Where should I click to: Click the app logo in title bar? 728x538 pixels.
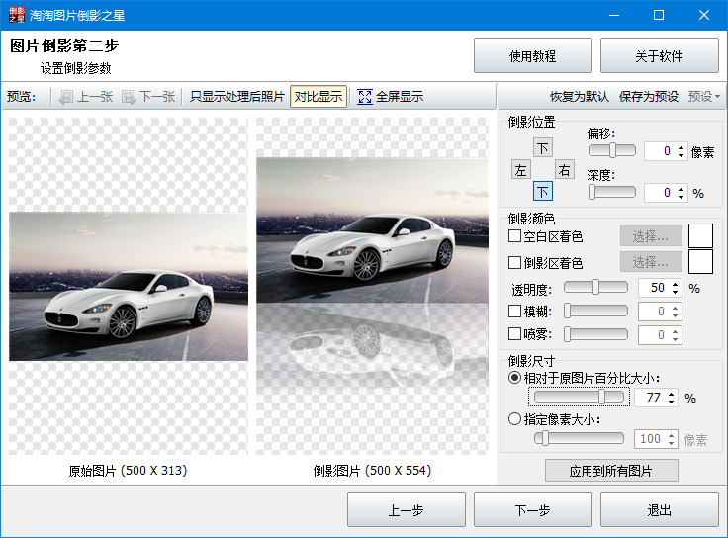pos(14,15)
